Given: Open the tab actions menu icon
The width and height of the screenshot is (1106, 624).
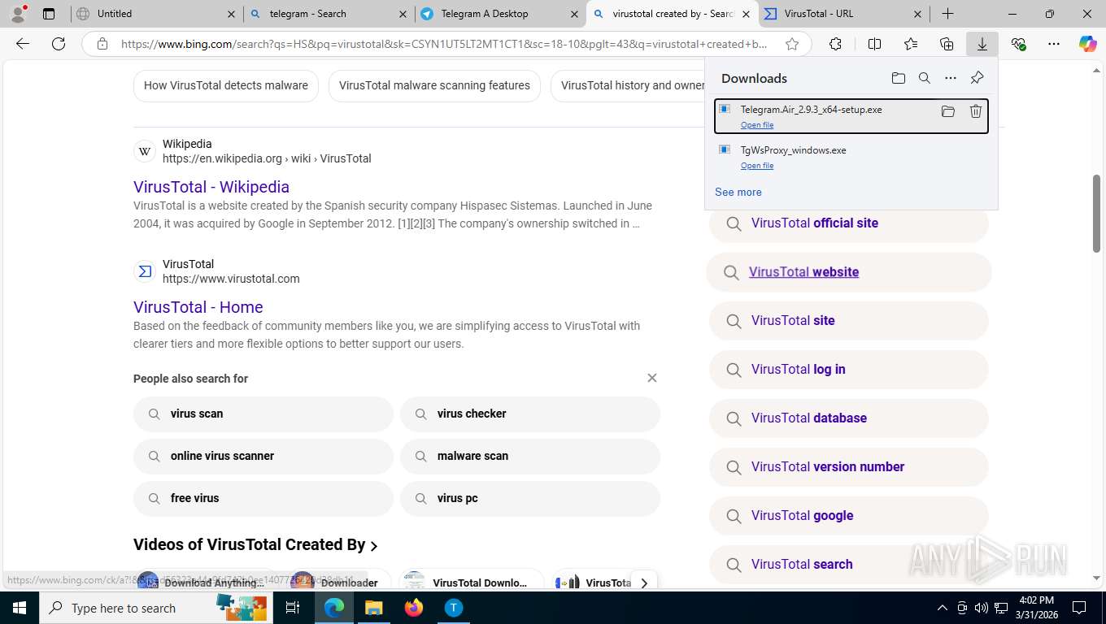Looking at the screenshot, I should click(x=49, y=14).
